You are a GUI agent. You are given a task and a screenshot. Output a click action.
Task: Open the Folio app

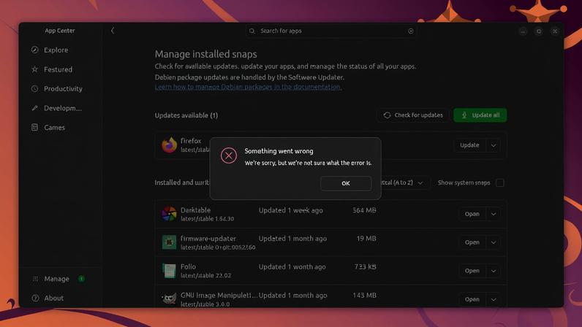pyautogui.click(x=472, y=271)
